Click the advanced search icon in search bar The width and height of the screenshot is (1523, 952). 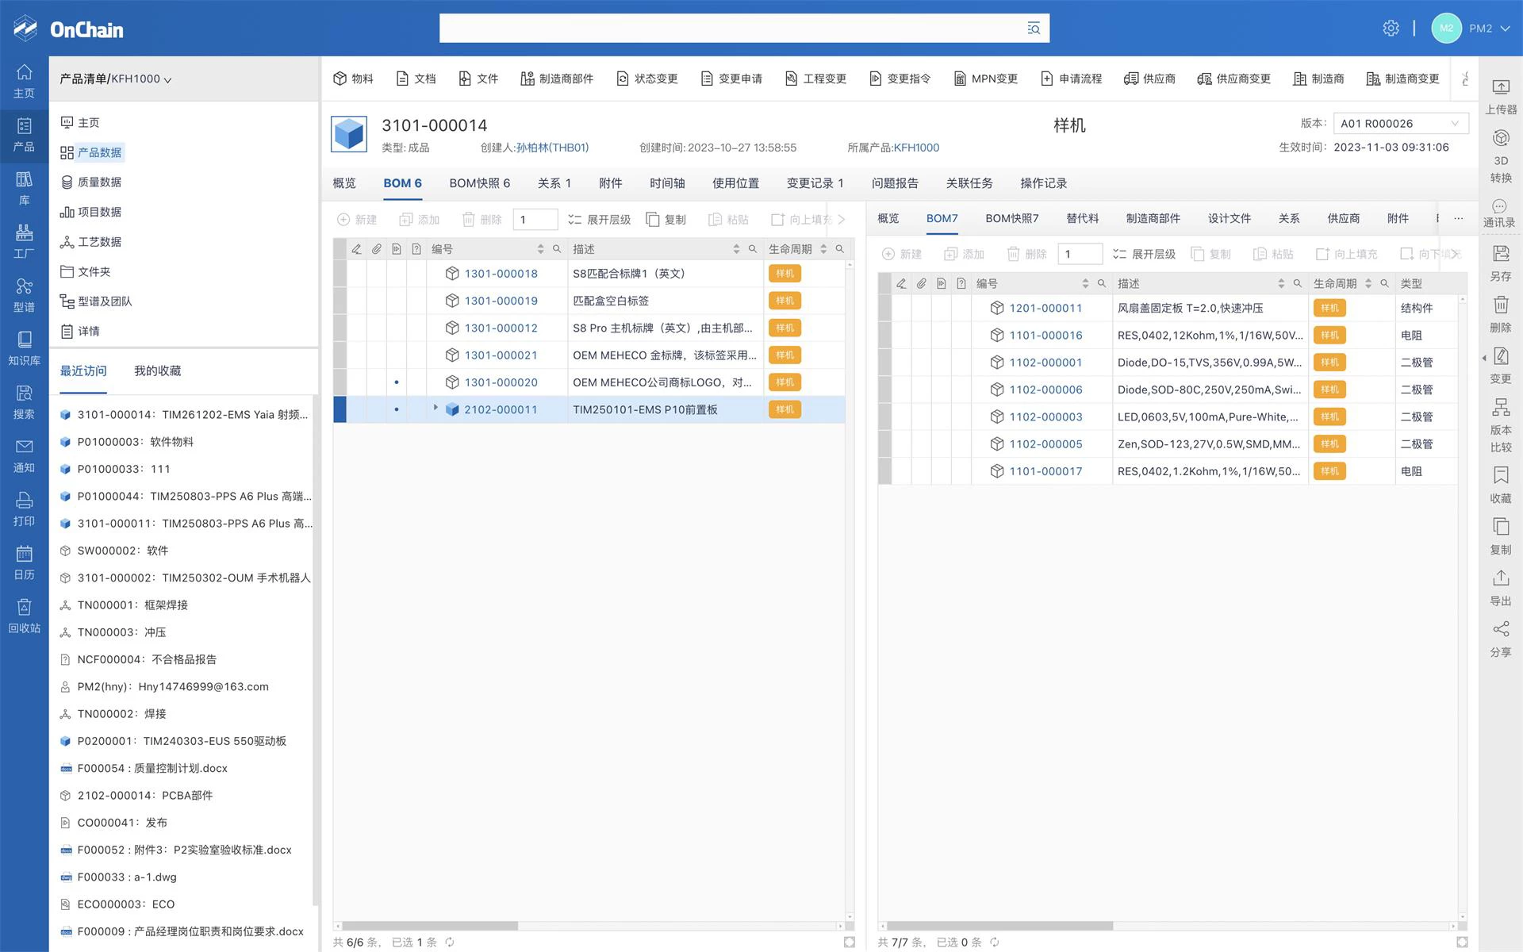point(1034,29)
